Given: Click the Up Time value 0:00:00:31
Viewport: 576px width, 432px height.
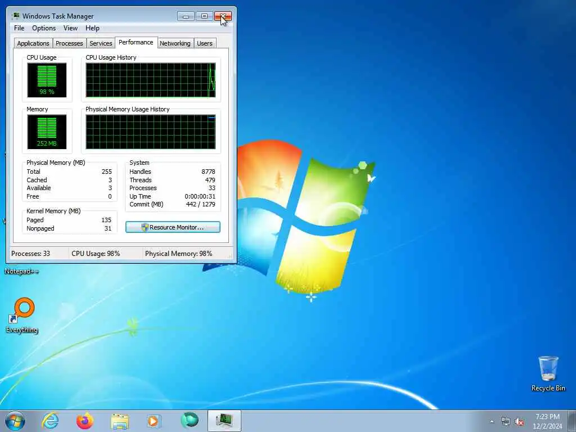Looking at the screenshot, I should [x=200, y=196].
